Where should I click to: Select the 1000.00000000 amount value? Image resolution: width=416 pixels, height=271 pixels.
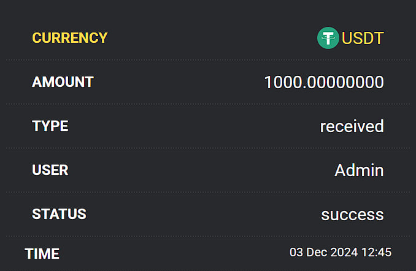pos(324,82)
